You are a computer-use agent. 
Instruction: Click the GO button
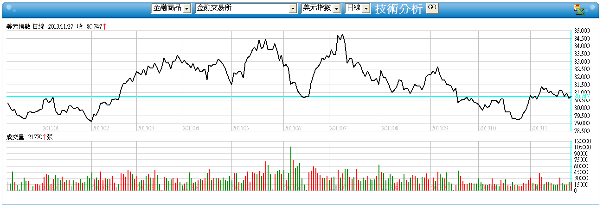(x=432, y=8)
